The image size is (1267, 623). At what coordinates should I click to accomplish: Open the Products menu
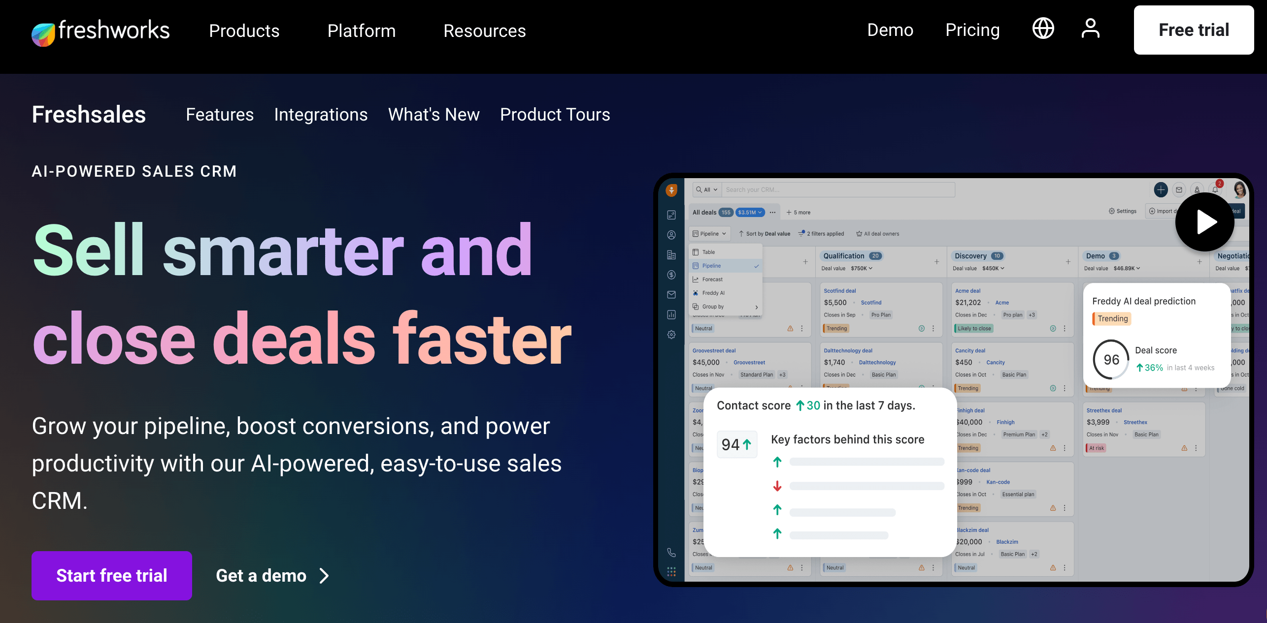pyautogui.click(x=244, y=31)
